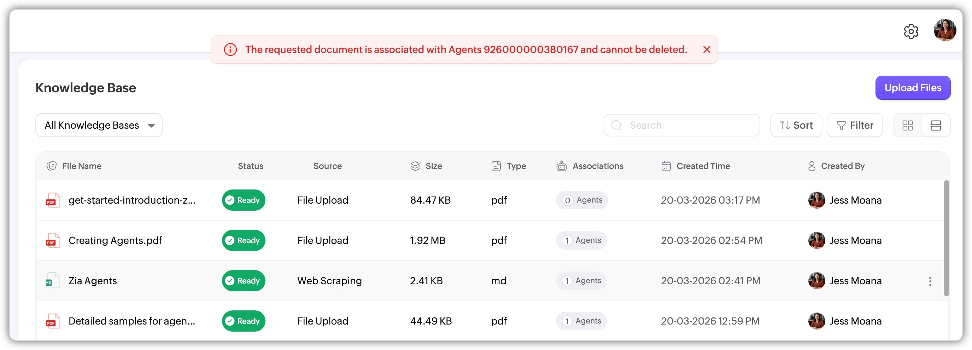Click the Upload Files button

click(x=912, y=88)
